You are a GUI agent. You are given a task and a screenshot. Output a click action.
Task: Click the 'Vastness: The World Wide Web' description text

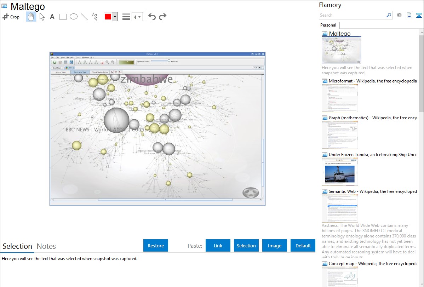click(369, 241)
